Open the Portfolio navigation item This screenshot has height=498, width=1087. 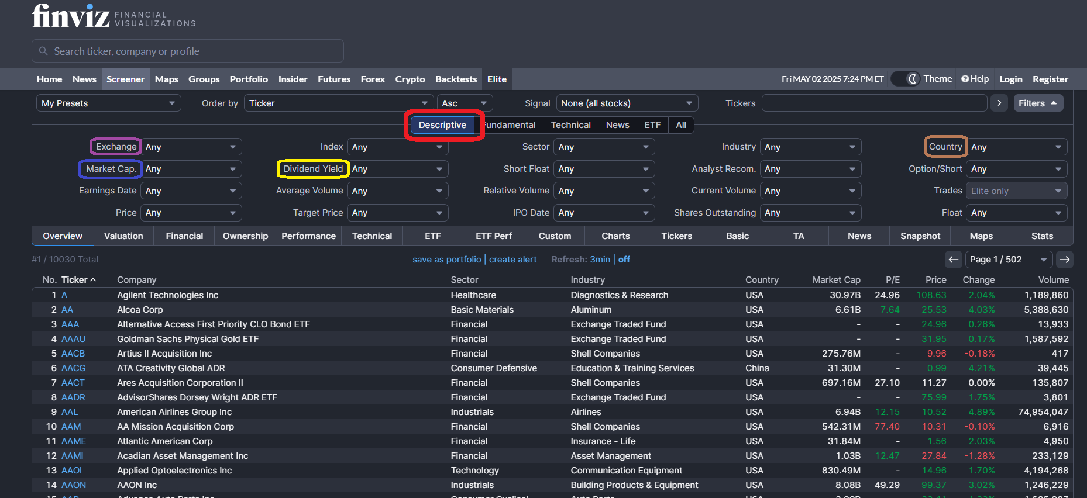(x=249, y=79)
